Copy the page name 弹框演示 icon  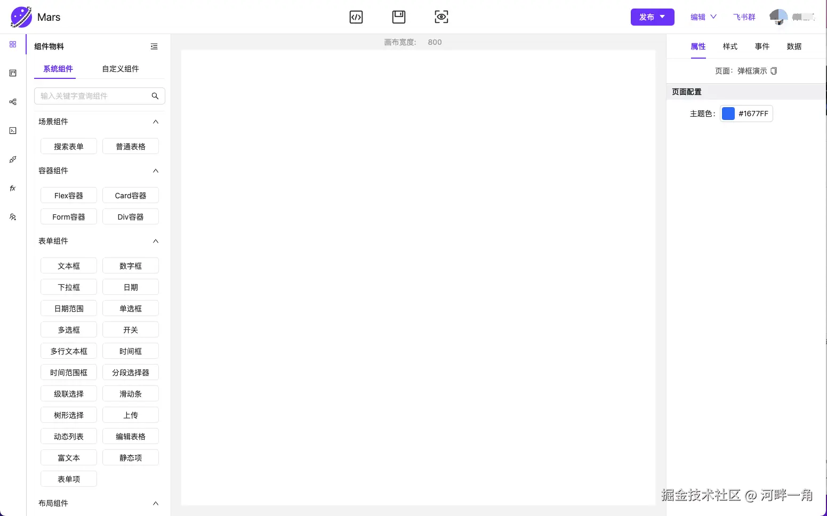click(x=774, y=71)
